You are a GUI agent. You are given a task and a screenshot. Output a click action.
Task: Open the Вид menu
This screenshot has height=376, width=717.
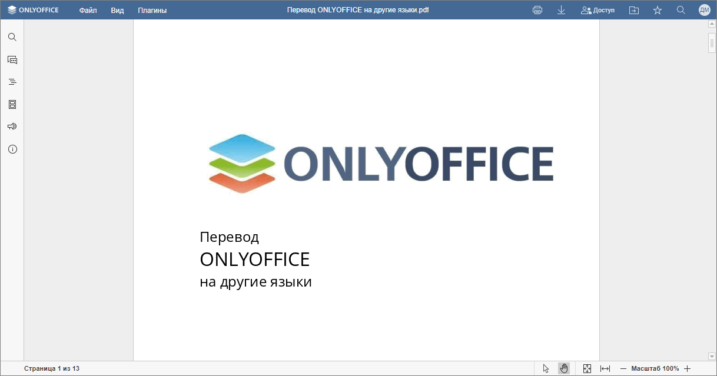click(117, 10)
